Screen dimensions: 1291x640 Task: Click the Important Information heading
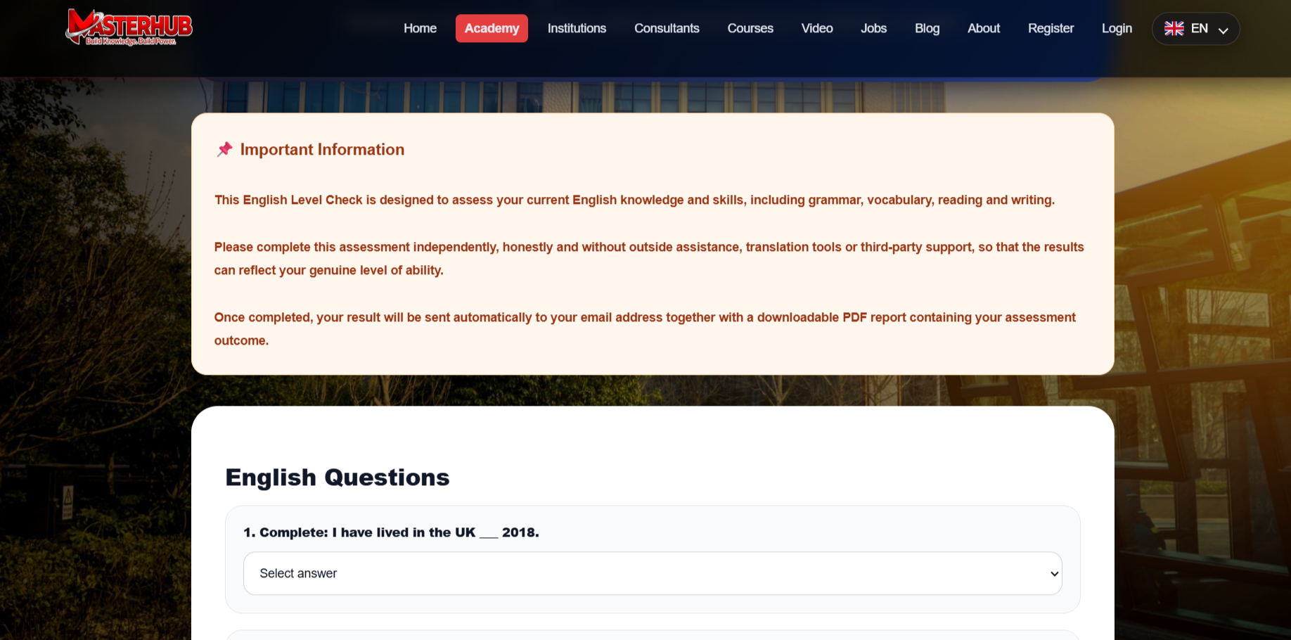322,149
